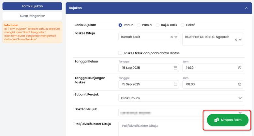Tick Faskes tidak ada pada daftar diatas
254x136 pixels.
[121, 53]
